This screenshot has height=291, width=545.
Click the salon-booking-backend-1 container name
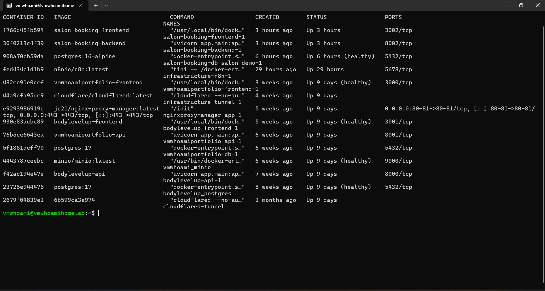(x=202, y=50)
